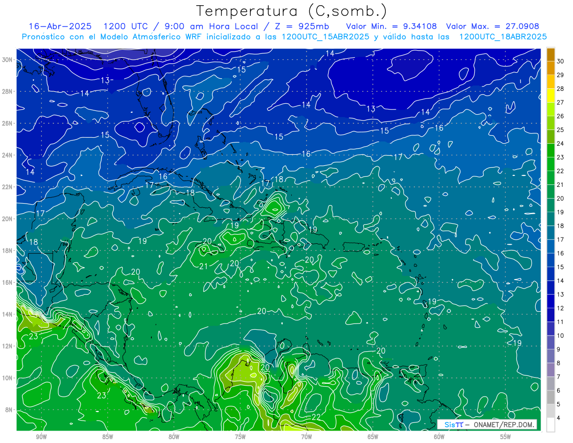Click the "26N" latitude axis label
The height and width of the screenshot is (443, 573).
[6, 123]
